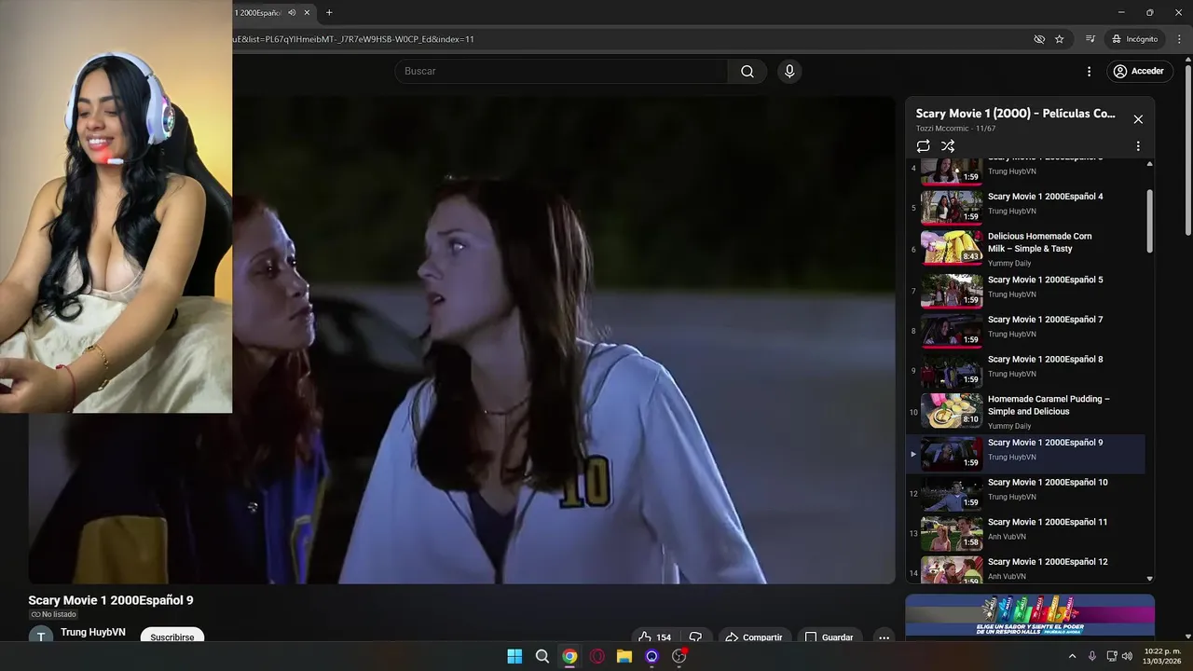
Task: Open File Explorer from taskbar
Action: pyautogui.click(x=624, y=656)
